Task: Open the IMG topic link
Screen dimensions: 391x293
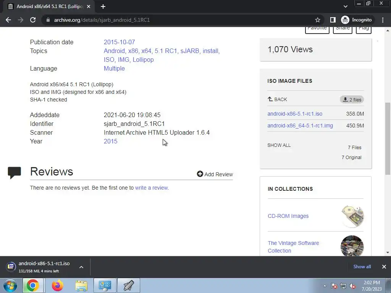Action: (x=123, y=60)
